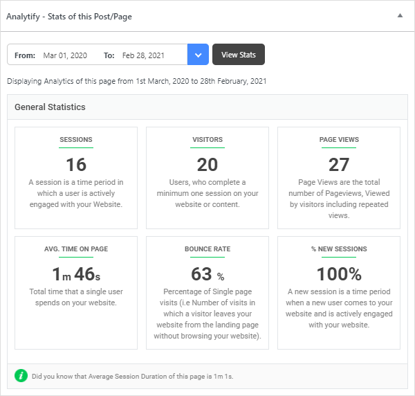Click the Avg. Time on Page value
The height and width of the screenshot is (396, 415).
(x=76, y=274)
